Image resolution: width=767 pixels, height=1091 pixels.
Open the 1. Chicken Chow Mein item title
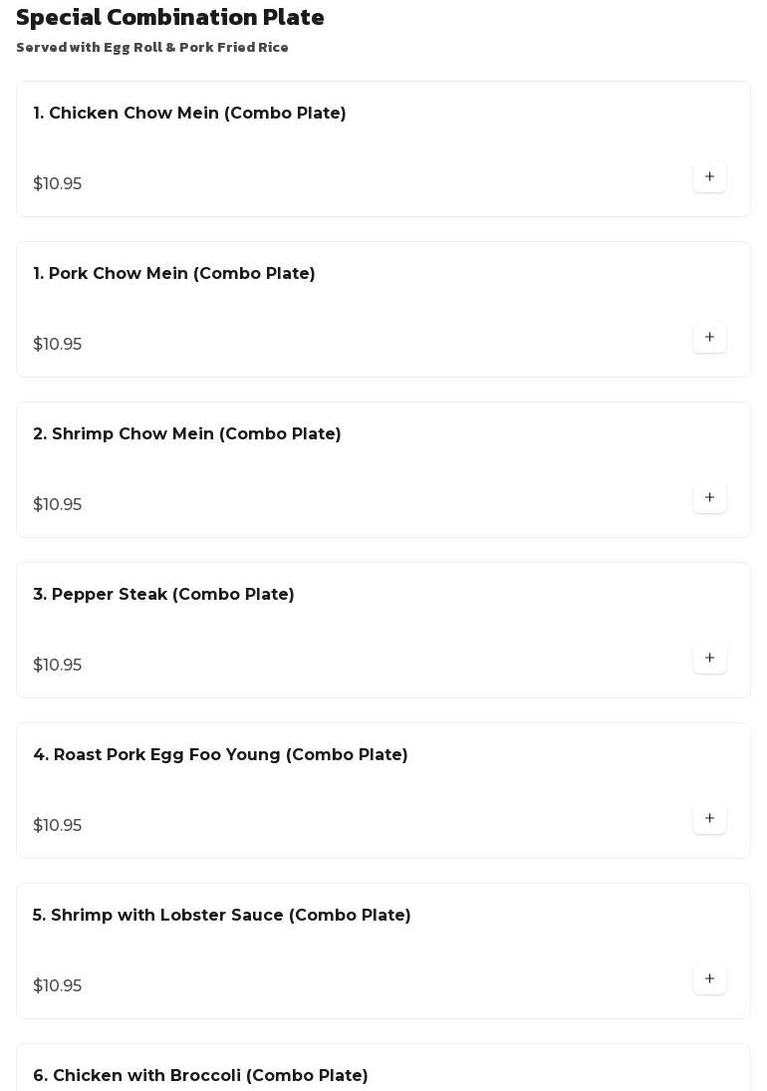pyautogui.click(x=189, y=113)
